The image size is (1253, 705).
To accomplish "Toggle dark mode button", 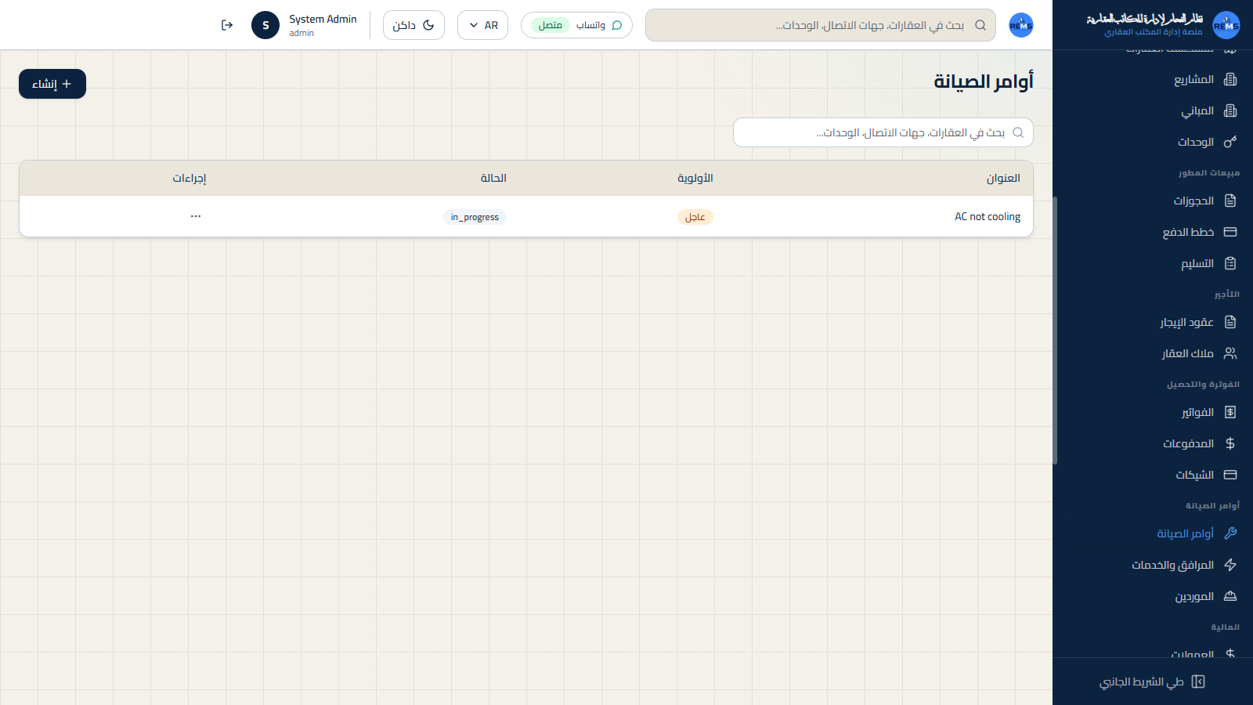I will 413,25.
